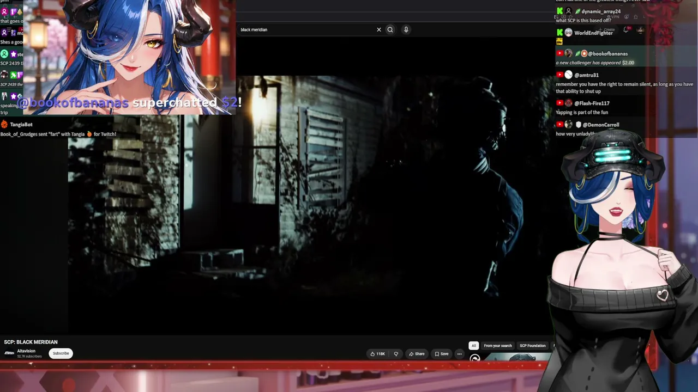
Task: Select the 'From your search' filter chip
Action: coord(498,346)
